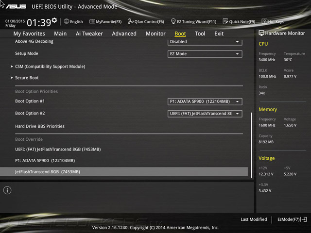Screen dimensions: 311x233
Task: Open Boot Option #1 dropdown
Action: pyautogui.click(x=205, y=101)
